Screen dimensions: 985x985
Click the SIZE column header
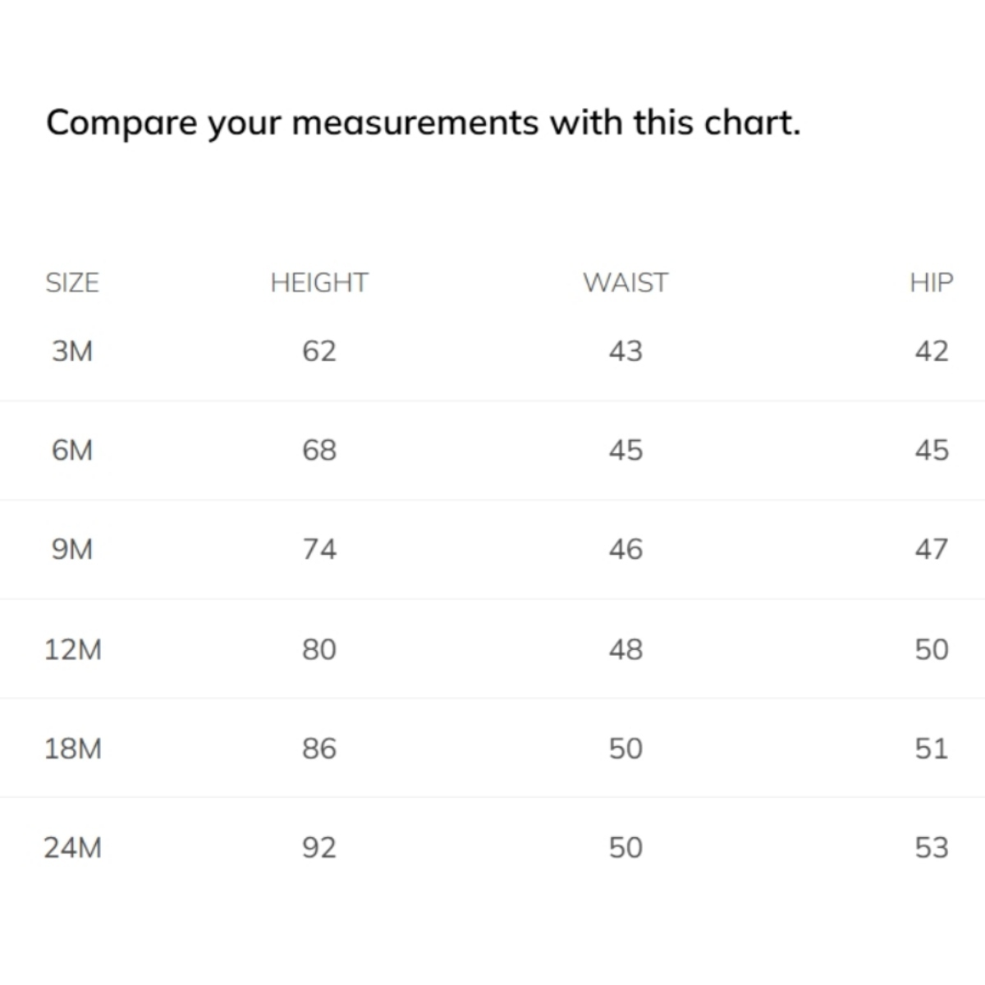point(72,282)
